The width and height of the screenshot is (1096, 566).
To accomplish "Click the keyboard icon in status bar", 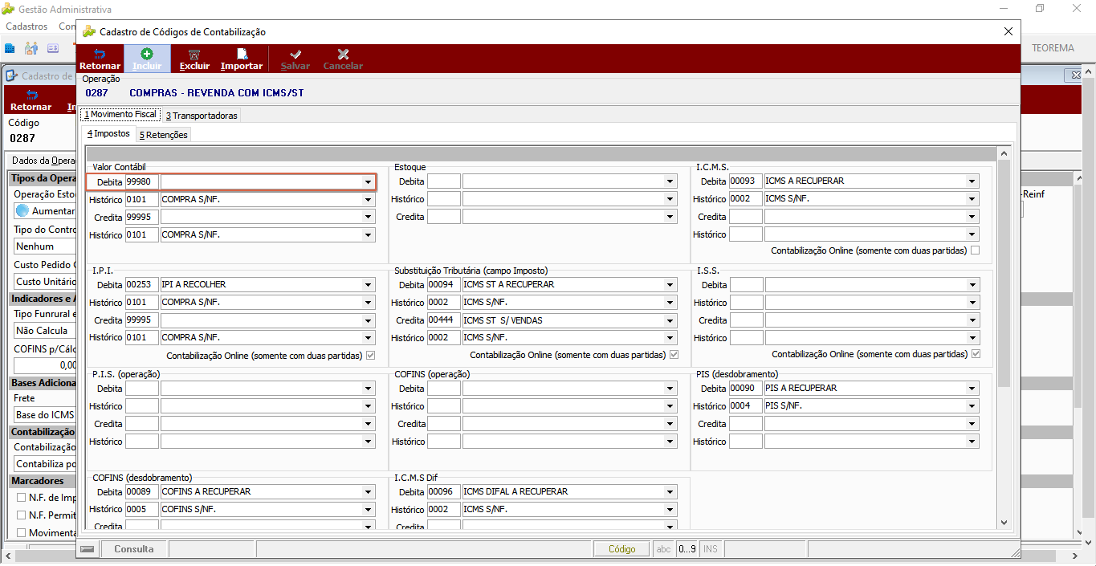I will coord(88,549).
